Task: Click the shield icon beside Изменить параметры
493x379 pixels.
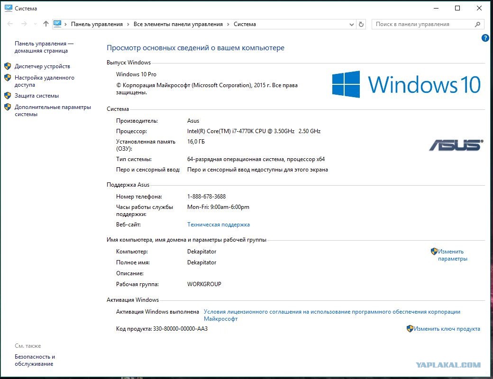Action: point(434,251)
